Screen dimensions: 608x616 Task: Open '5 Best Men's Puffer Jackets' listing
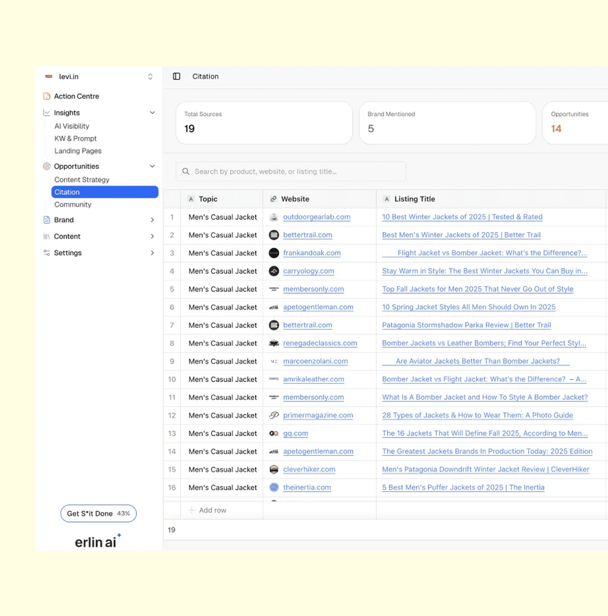click(x=463, y=487)
